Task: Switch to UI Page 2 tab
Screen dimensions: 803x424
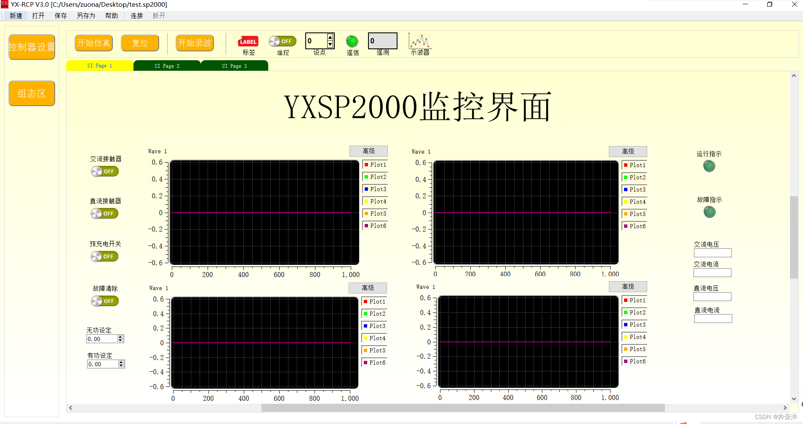Action: click(167, 65)
